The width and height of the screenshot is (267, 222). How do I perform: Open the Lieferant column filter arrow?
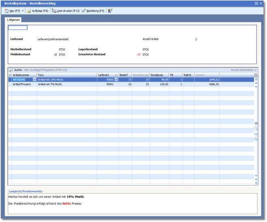pos(116,75)
